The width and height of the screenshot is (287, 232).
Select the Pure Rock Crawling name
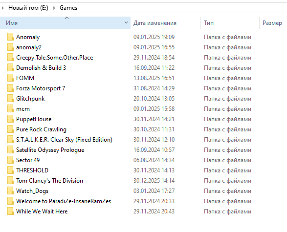coord(41,129)
